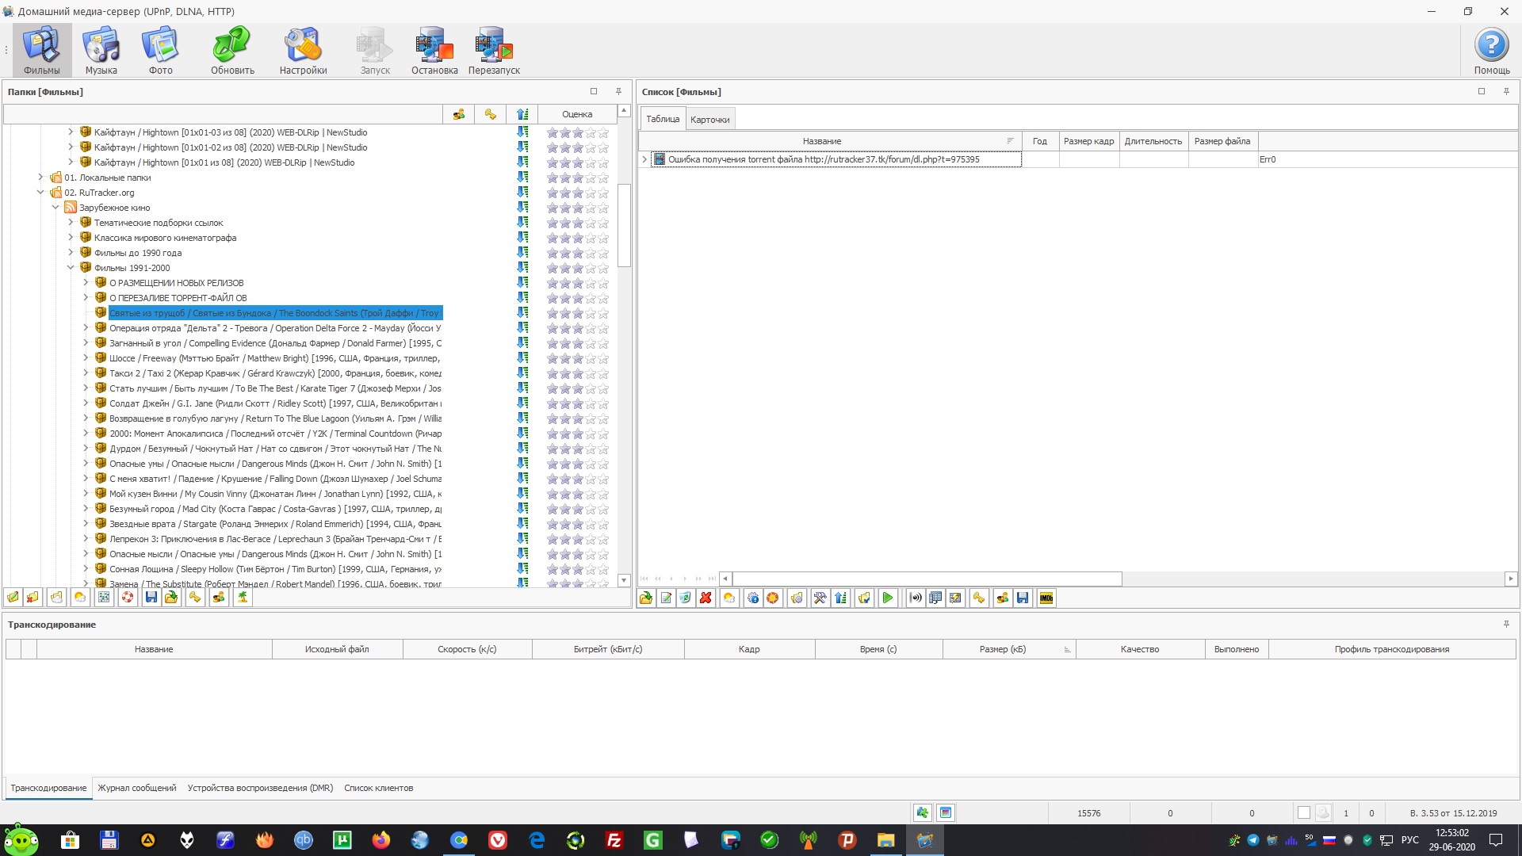Click the IMDb icon in list toolbar
The image size is (1522, 856).
[1046, 598]
